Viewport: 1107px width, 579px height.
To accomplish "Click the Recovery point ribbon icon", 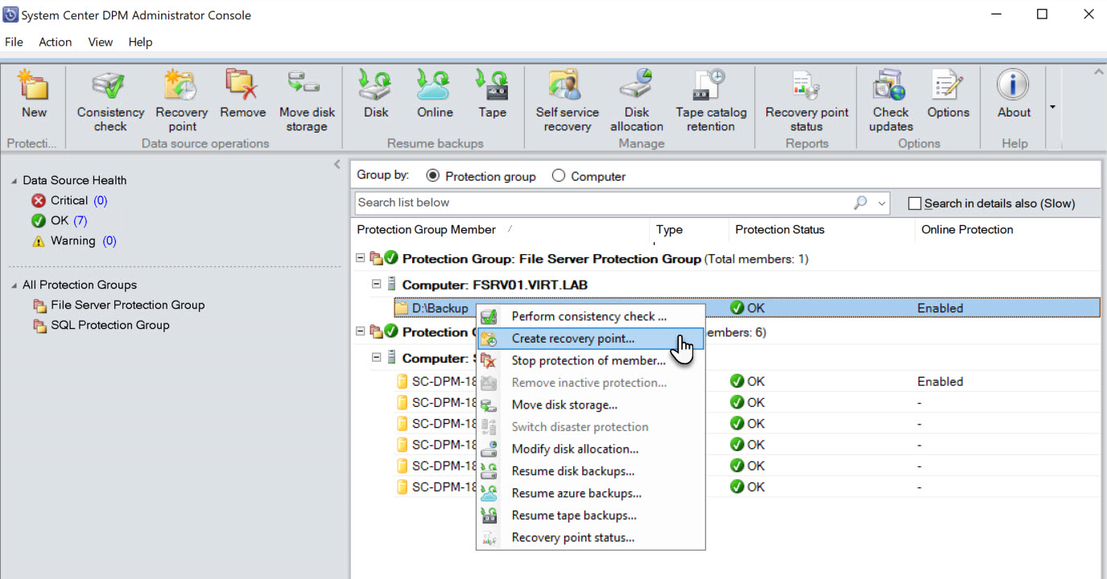I will pos(182,84).
